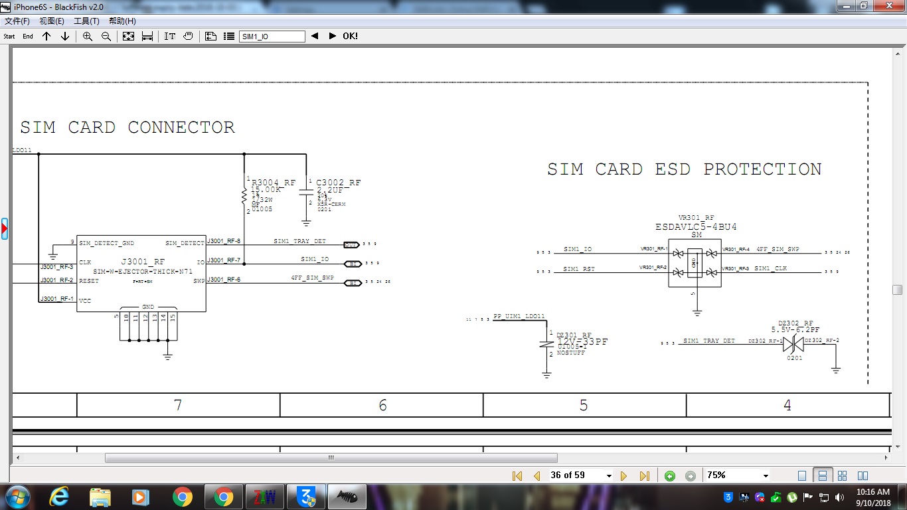907x510 pixels.
Task: Expand the left side panel red arrow
Action: click(4, 229)
